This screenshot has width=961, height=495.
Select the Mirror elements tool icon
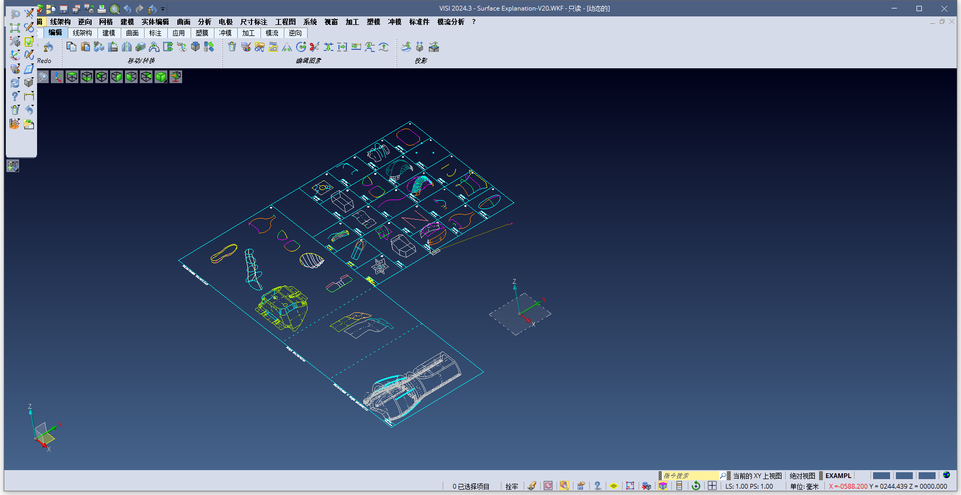[127, 47]
